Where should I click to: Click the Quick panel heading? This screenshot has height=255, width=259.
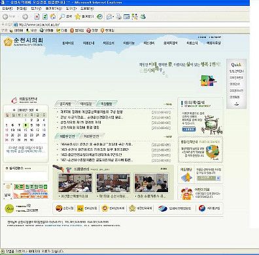pos(236,65)
